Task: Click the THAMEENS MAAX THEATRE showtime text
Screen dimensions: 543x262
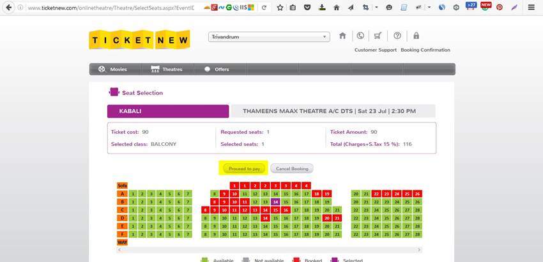Action: (330, 112)
